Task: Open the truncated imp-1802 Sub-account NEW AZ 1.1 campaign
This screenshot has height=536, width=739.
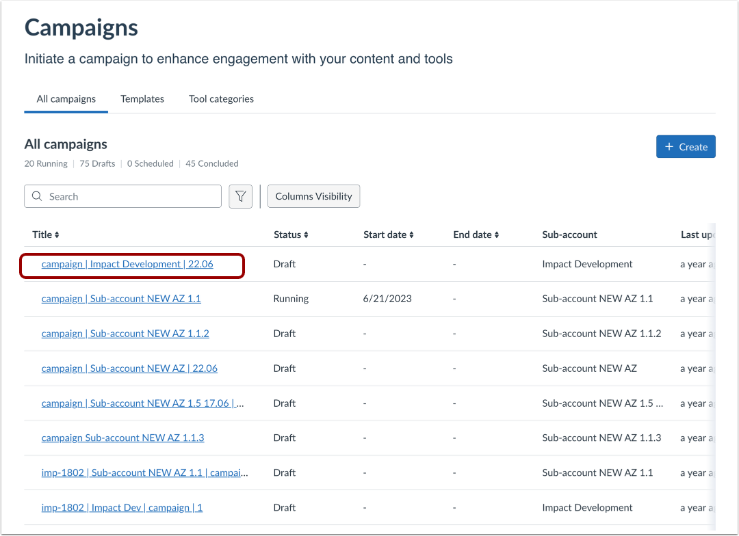Action: (x=144, y=472)
